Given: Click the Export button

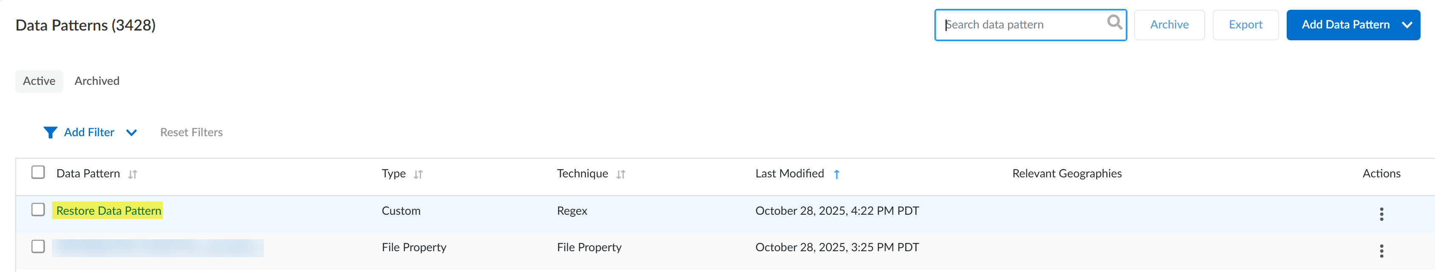Looking at the screenshot, I should click(x=1245, y=25).
